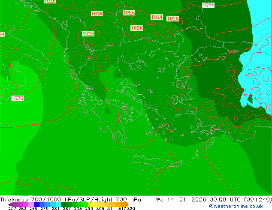Click the legend value 305
Viewport: 272px width, 210px height.
[x=100, y=208]
